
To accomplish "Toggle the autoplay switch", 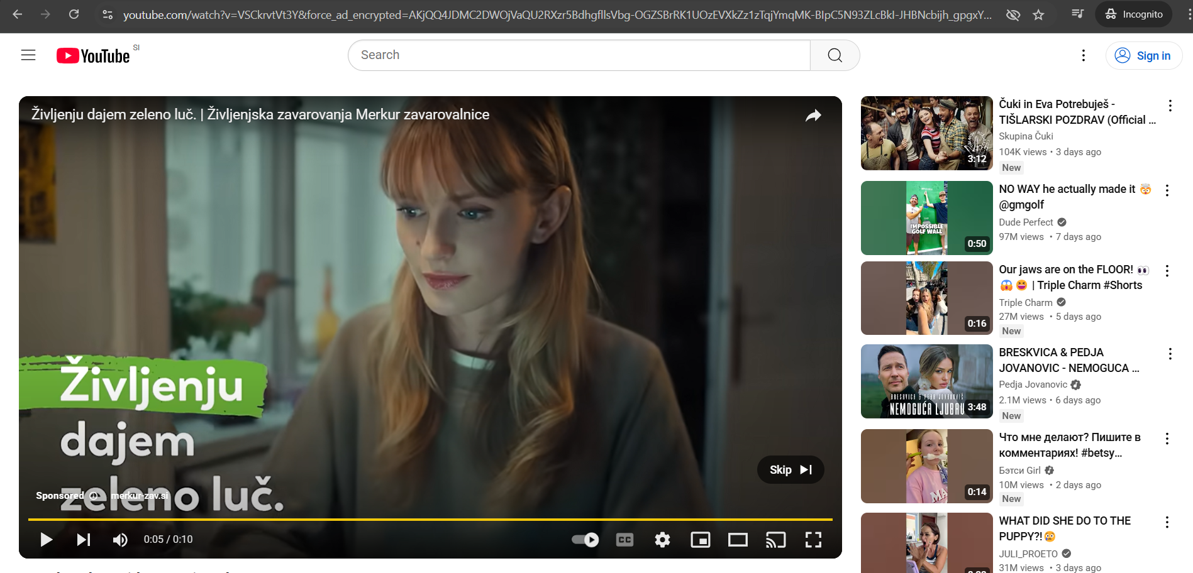I will [585, 540].
